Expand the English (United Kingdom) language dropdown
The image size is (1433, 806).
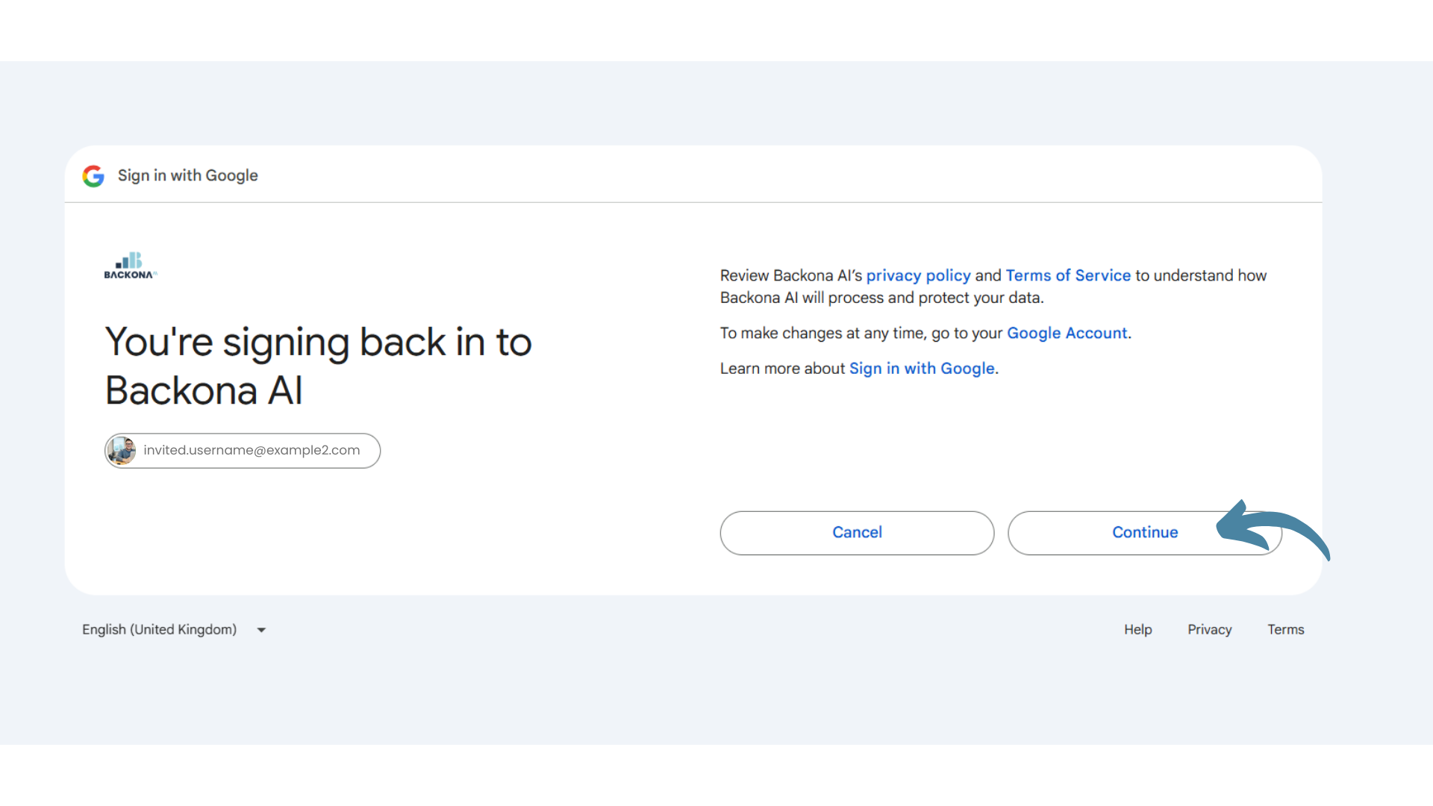click(x=174, y=630)
